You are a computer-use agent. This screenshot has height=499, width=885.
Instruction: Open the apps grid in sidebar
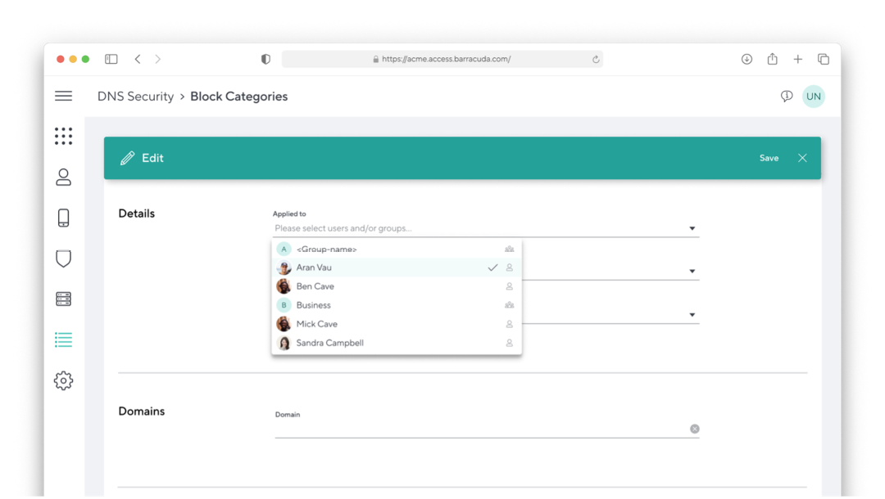tap(63, 136)
